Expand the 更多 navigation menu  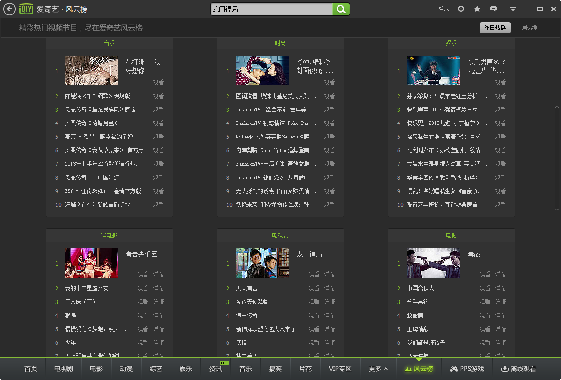click(378, 369)
